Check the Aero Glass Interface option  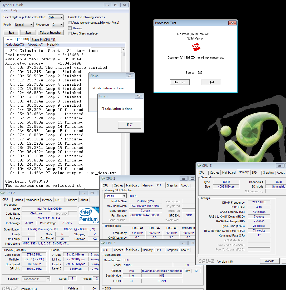pyautogui.click(x=70, y=33)
